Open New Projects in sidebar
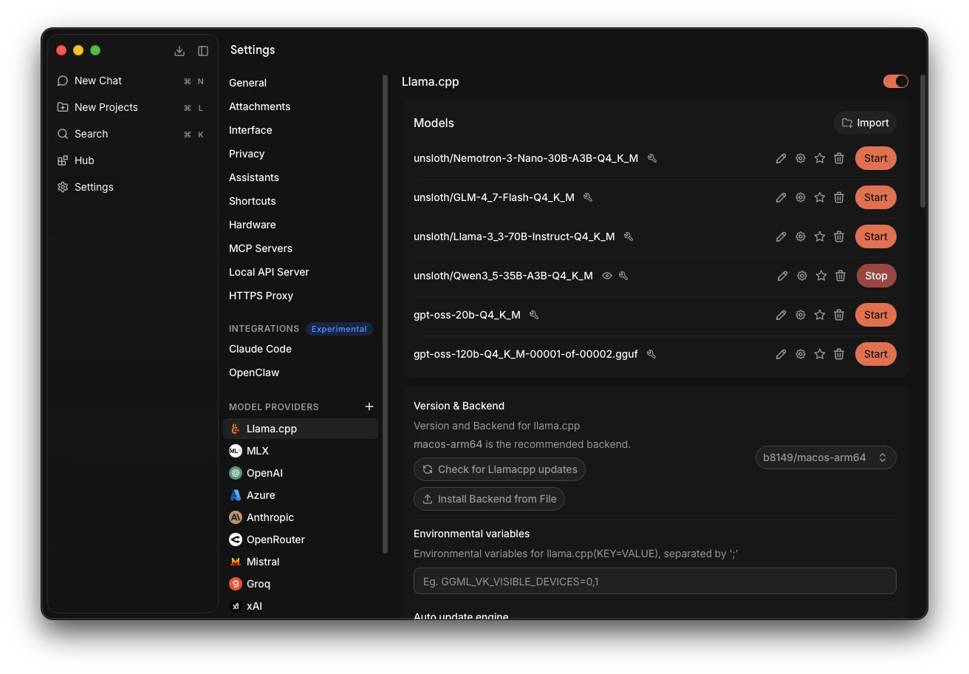The height and width of the screenshot is (674, 969). pos(133,107)
